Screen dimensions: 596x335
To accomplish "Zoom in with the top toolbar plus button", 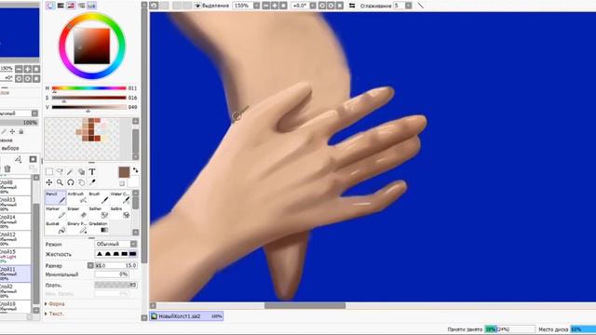I will 275,6.
